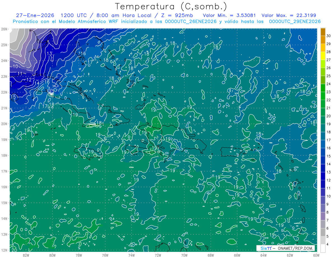Pick the dark blue color bar segment between 11 and 12
Image resolution: width=336 pixels, height=259 pixels.
(323, 184)
